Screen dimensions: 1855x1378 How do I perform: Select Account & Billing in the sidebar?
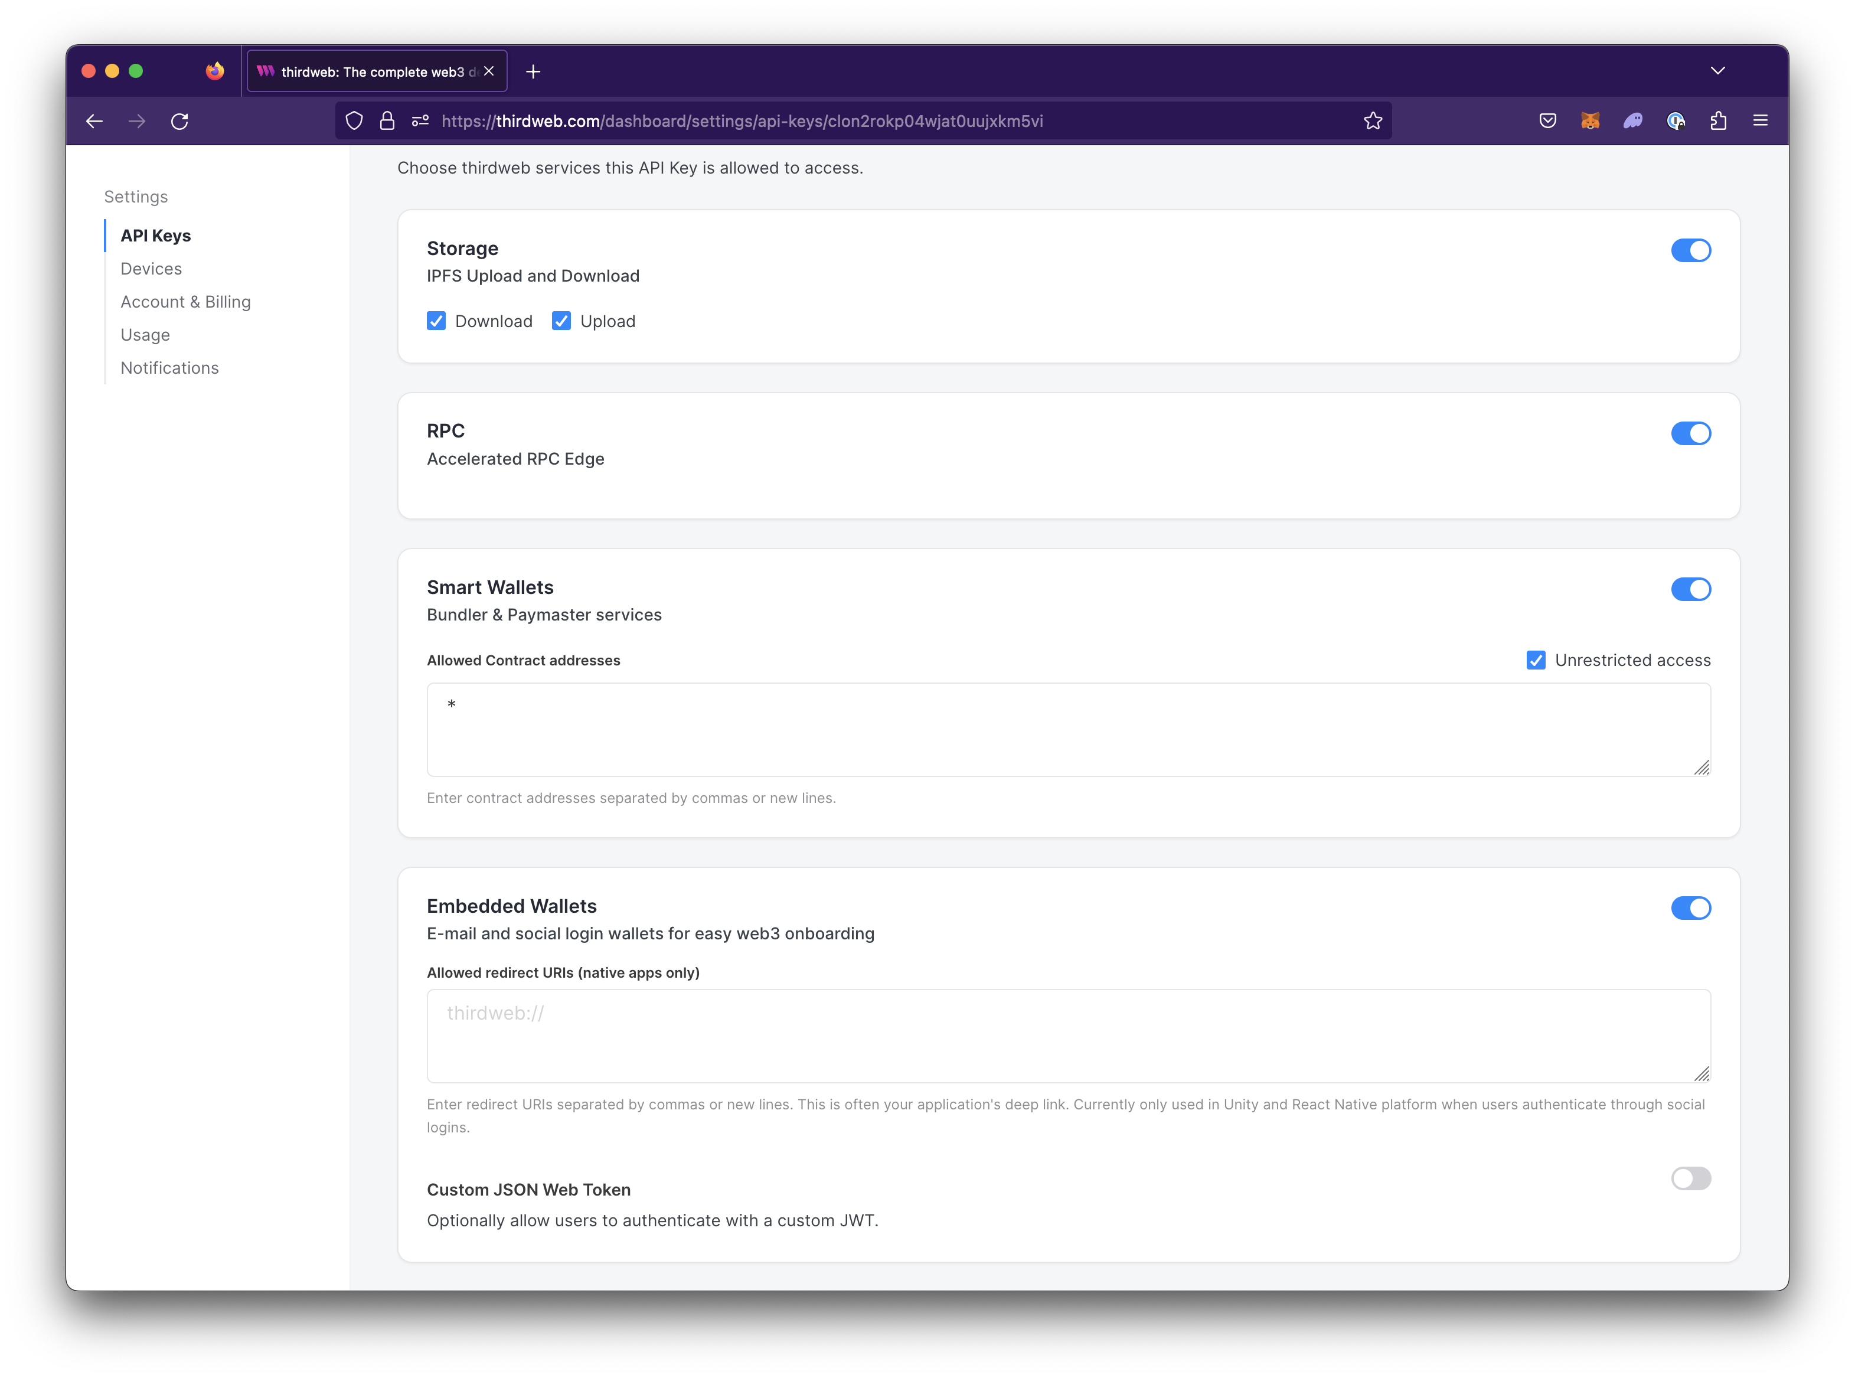pyautogui.click(x=185, y=301)
